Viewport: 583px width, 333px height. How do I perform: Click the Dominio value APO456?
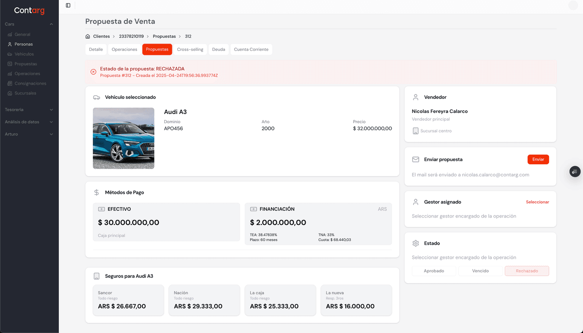click(x=173, y=128)
